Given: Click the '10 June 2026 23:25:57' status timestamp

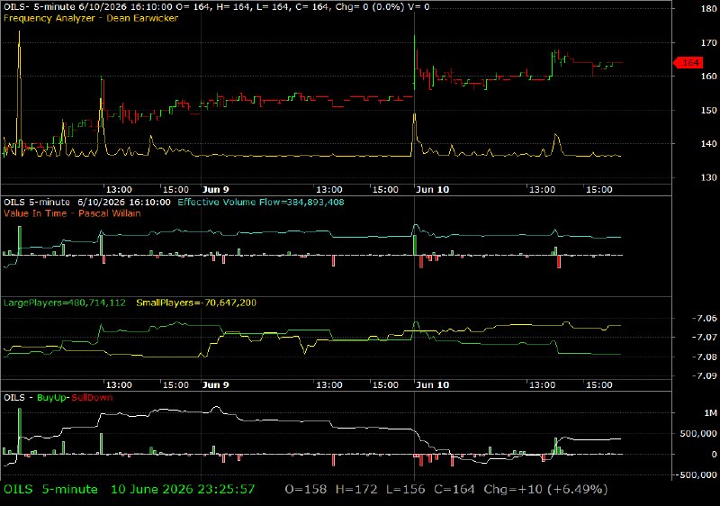Looking at the screenshot, I should tap(183, 490).
